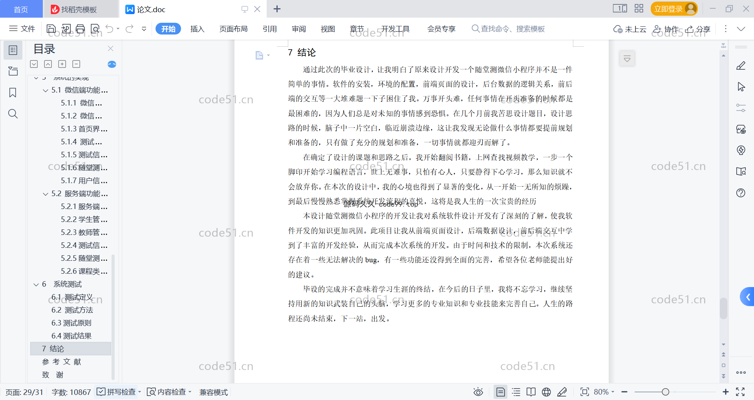Open the 插入 ribbon tab
754x400 pixels.
point(198,29)
